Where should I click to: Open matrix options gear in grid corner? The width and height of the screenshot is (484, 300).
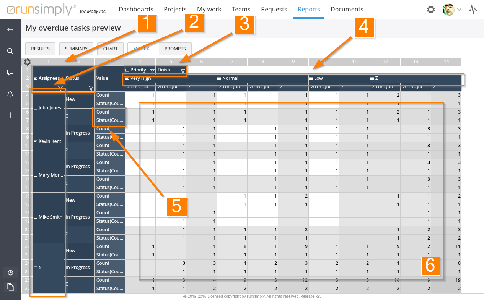[27, 62]
